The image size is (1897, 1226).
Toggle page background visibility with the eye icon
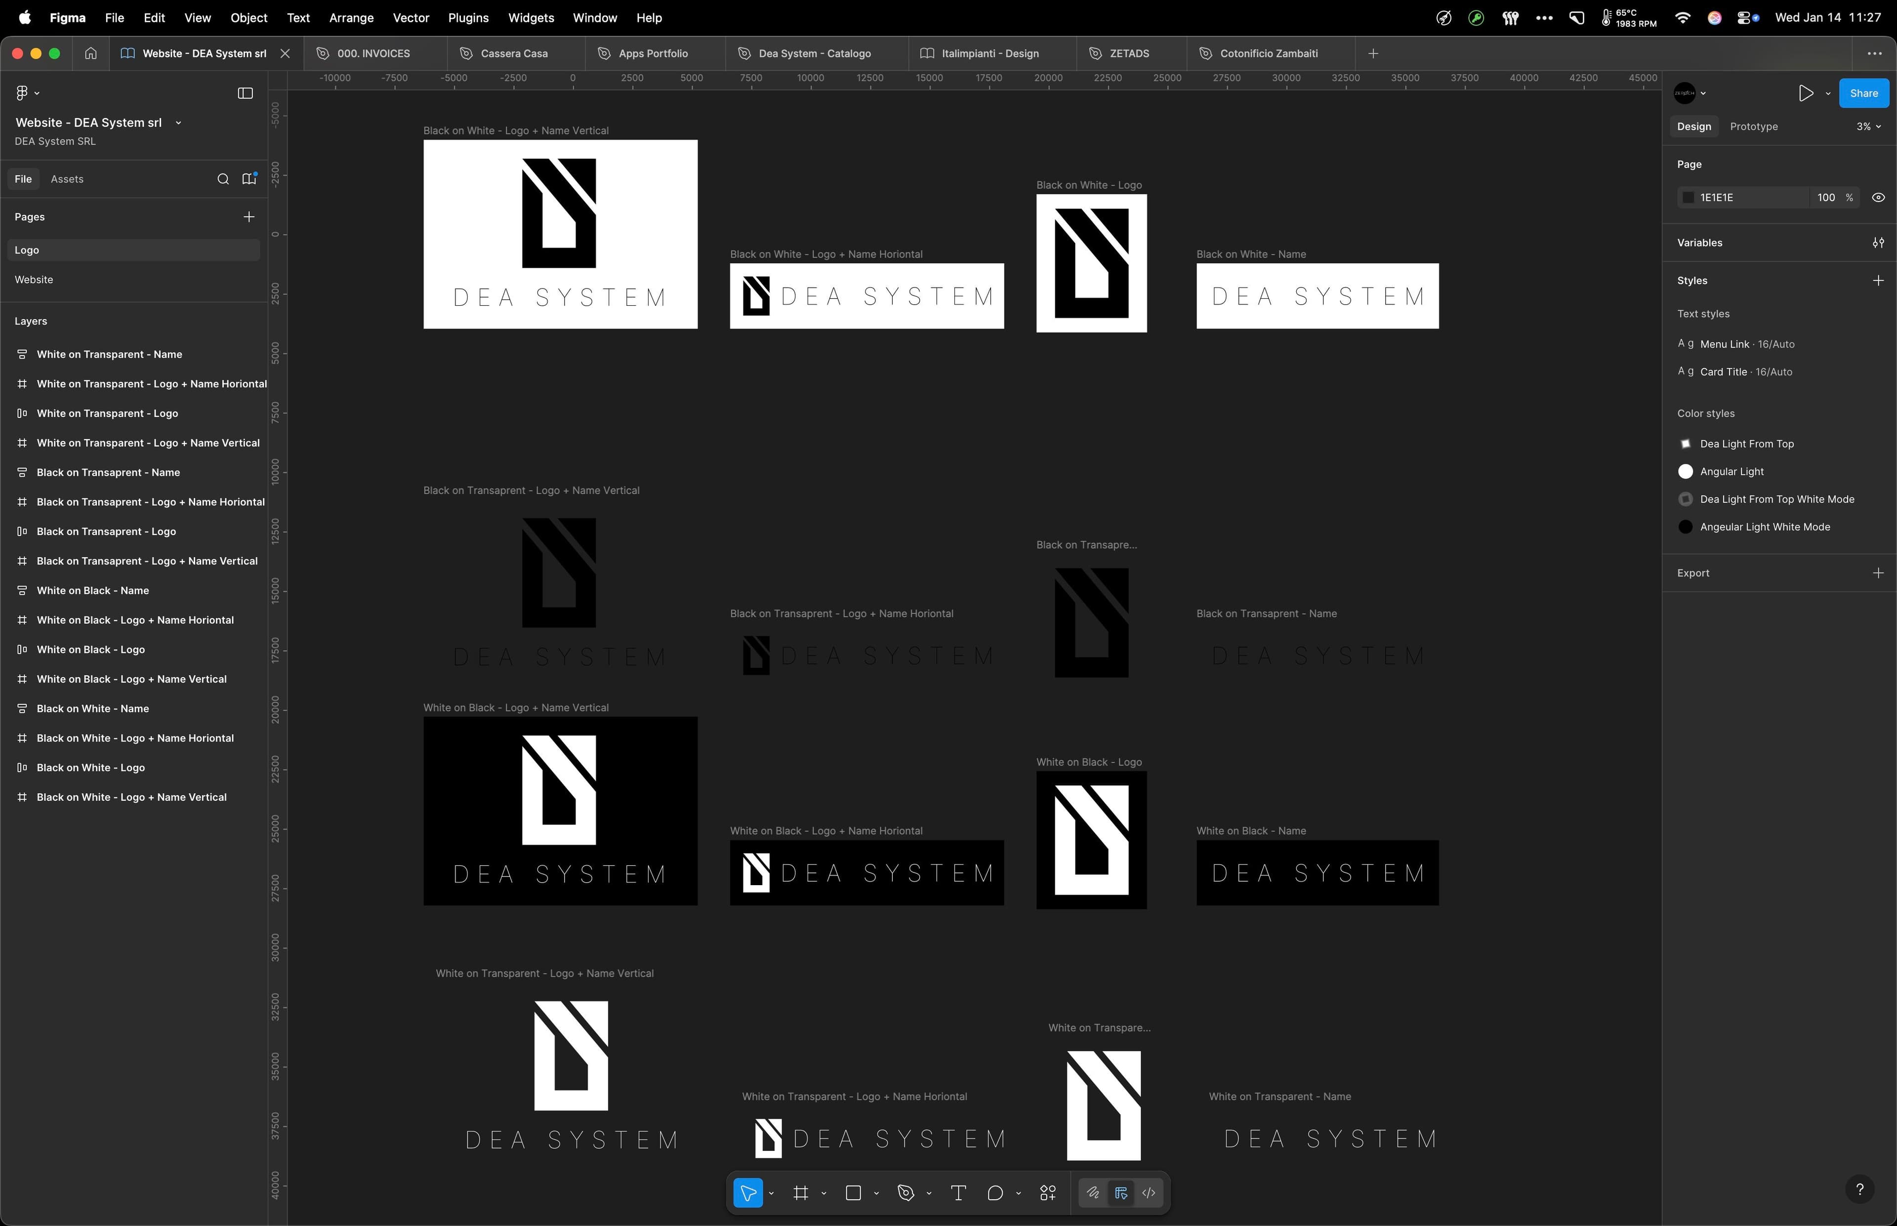tap(1877, 197)
